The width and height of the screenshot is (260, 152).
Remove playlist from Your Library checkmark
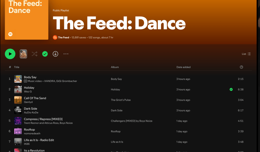click(45, 54)
